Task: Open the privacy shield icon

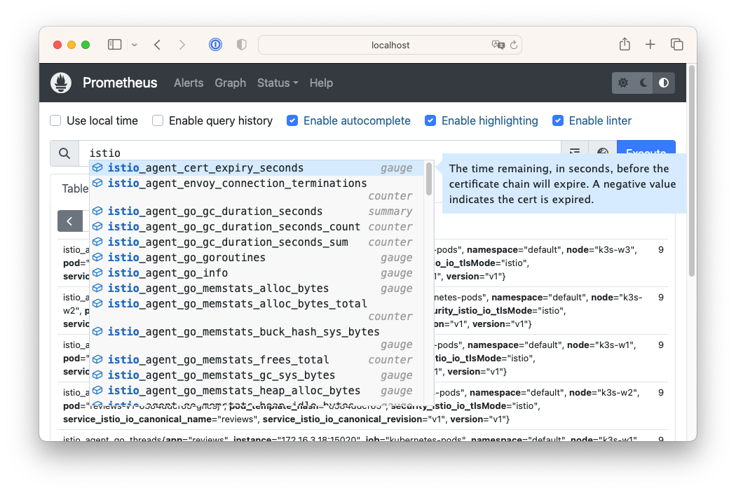Action: [241, 45]
